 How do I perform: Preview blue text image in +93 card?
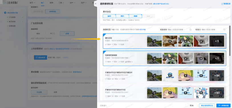(186, 93)
